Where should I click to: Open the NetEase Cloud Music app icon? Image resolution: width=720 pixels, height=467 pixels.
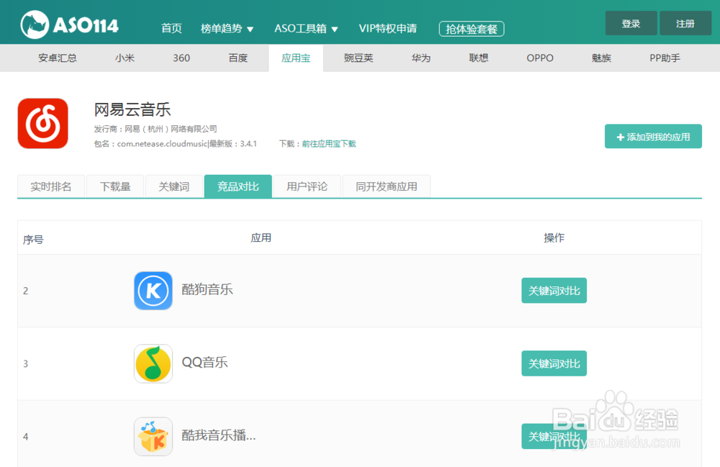click(x=42, y=123)
